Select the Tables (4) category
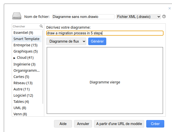This screenshot has height=132, width=172. point(27,102)
